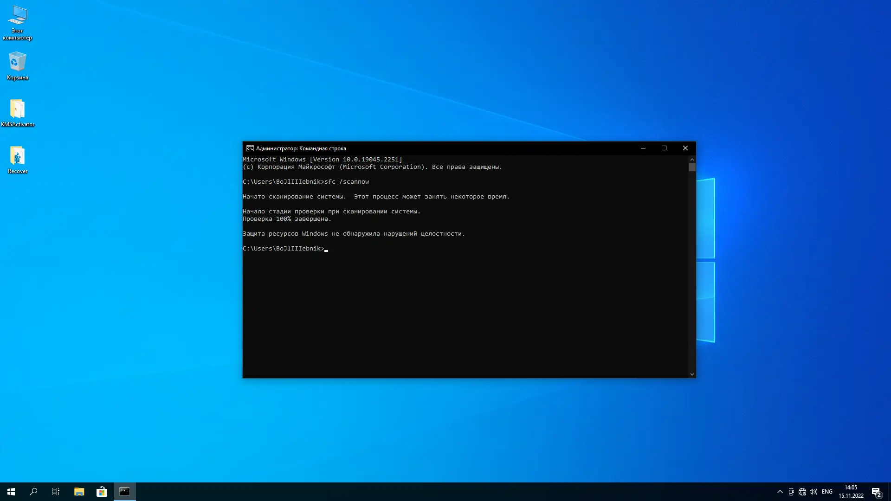Click console scrollbar down arrow
The height and width of the screenshot is (501, 891).
pyautogui.click(x=692, y=374)
